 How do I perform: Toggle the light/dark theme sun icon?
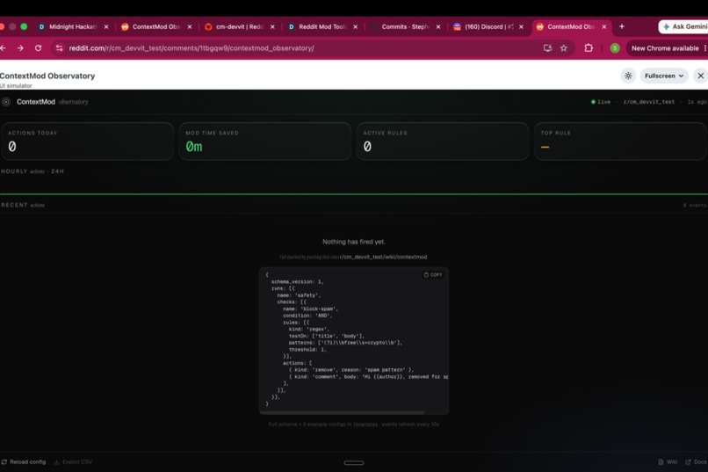[x=628, y=76]
